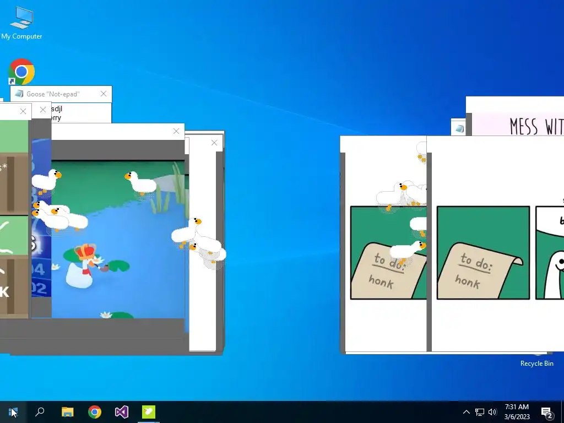This screenshot has width=564, height=423.
Task: Click the small icon left of the MESS WIT window
Action: (x=460, y=129)
